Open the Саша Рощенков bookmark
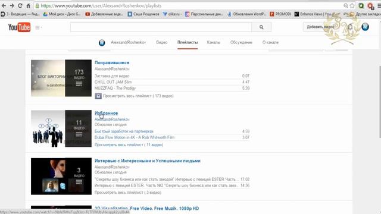The height and width of the screenshot is (214, 381). [143, 14]
